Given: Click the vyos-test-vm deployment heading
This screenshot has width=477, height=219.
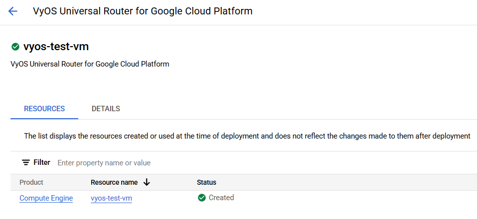Looking at the screenshot, I should (56, 47).
